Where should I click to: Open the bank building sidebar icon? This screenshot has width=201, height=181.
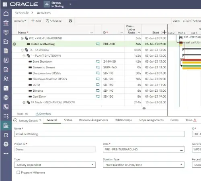6,23
